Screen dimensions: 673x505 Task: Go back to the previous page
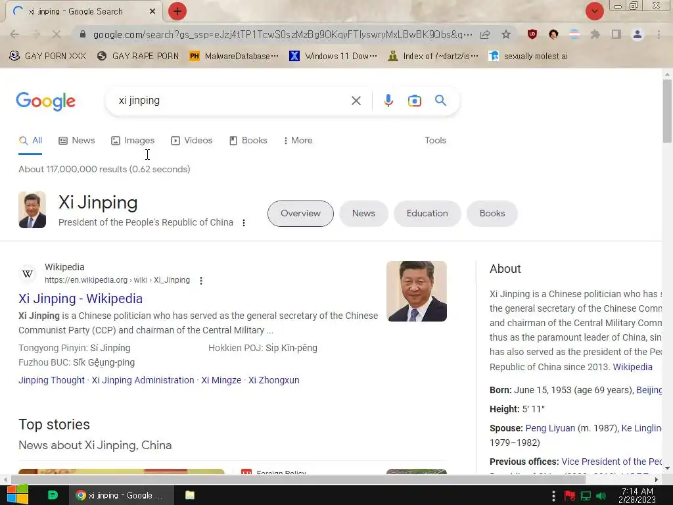(14, 34)
